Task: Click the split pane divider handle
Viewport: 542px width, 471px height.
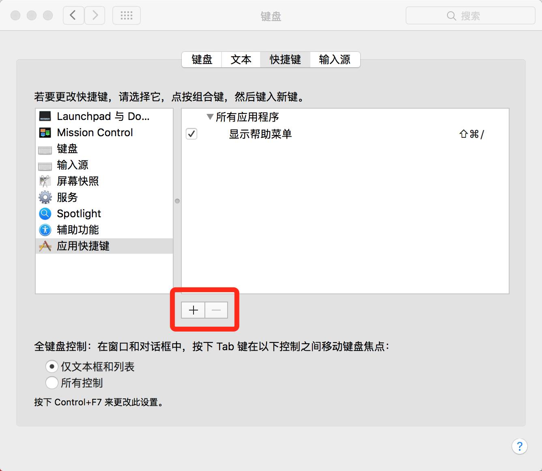Action: coord(177,201)
